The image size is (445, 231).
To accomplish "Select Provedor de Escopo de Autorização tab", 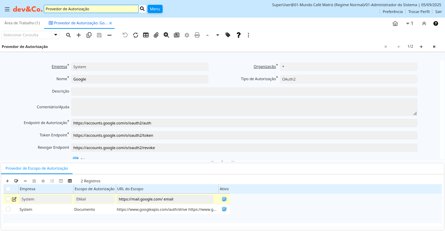I will click(x=37, y=168).
